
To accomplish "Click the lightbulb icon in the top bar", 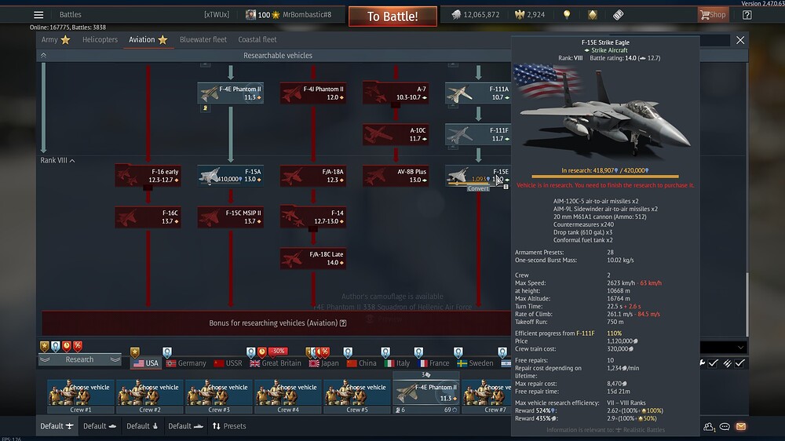I will coord(567,14).
